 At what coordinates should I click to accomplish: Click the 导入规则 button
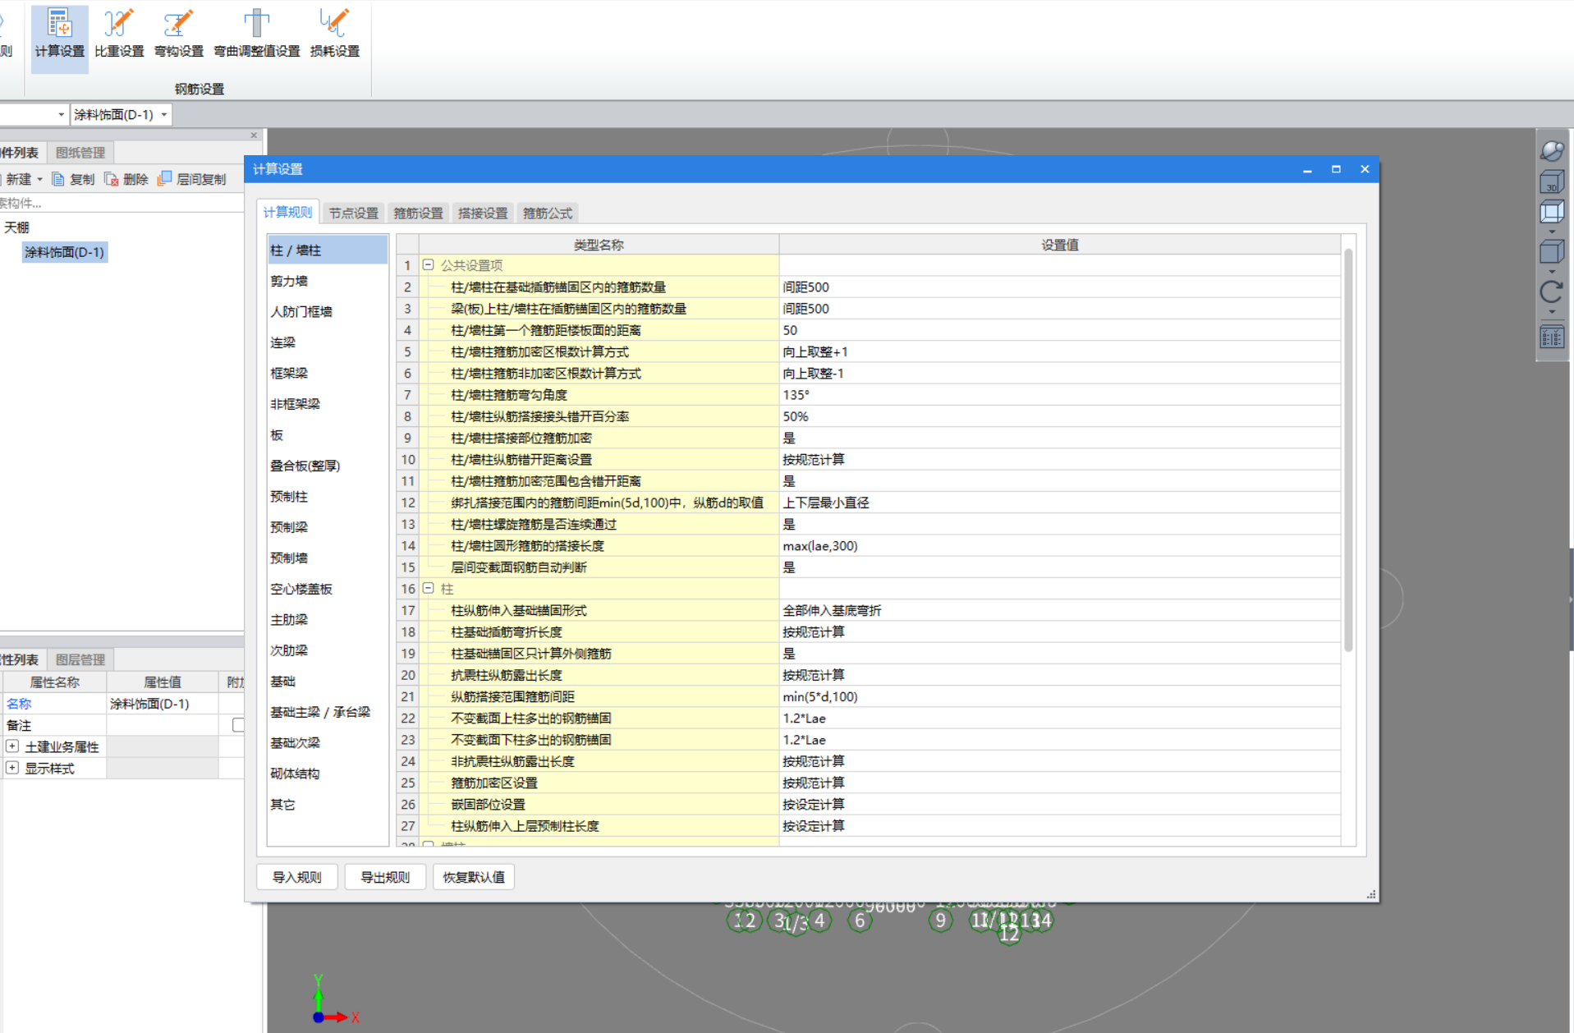[297, 877]
